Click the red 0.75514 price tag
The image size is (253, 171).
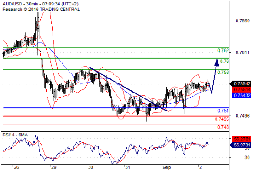coord(242,89)
